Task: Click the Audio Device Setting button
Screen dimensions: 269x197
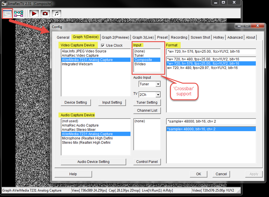Action: pos(93,162)
